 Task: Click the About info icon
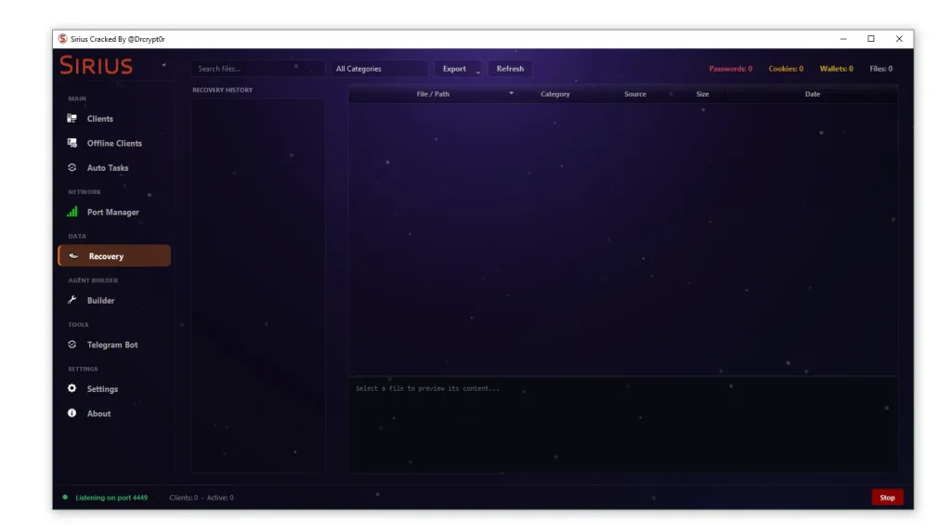coord(72,413)
